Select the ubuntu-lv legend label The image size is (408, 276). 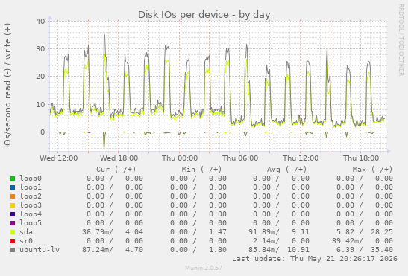(40, 250)
